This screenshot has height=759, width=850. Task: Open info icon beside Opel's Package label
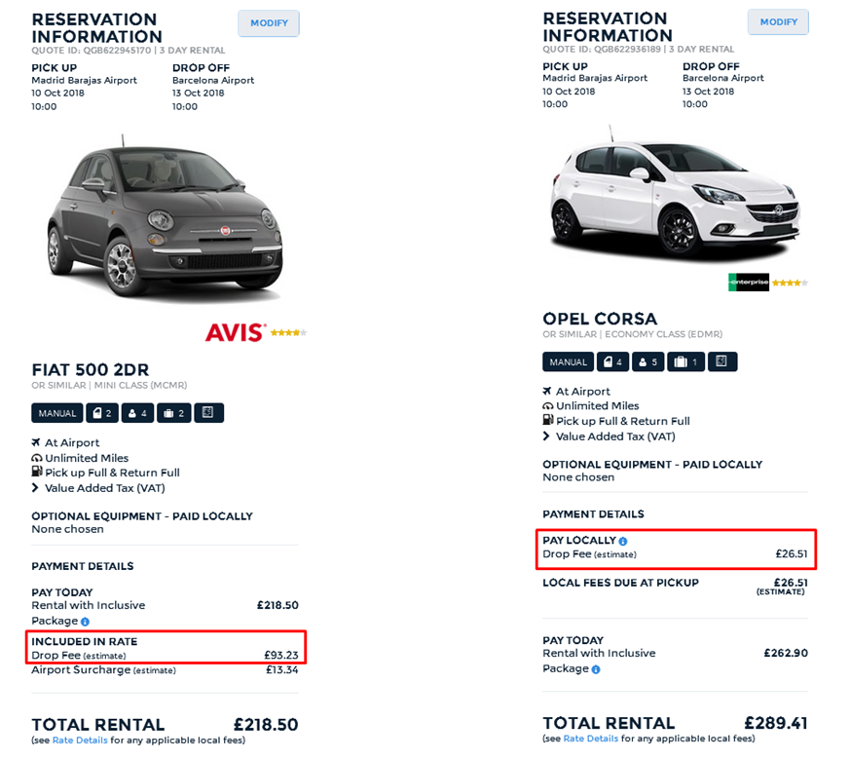click(x=596, y=669)
